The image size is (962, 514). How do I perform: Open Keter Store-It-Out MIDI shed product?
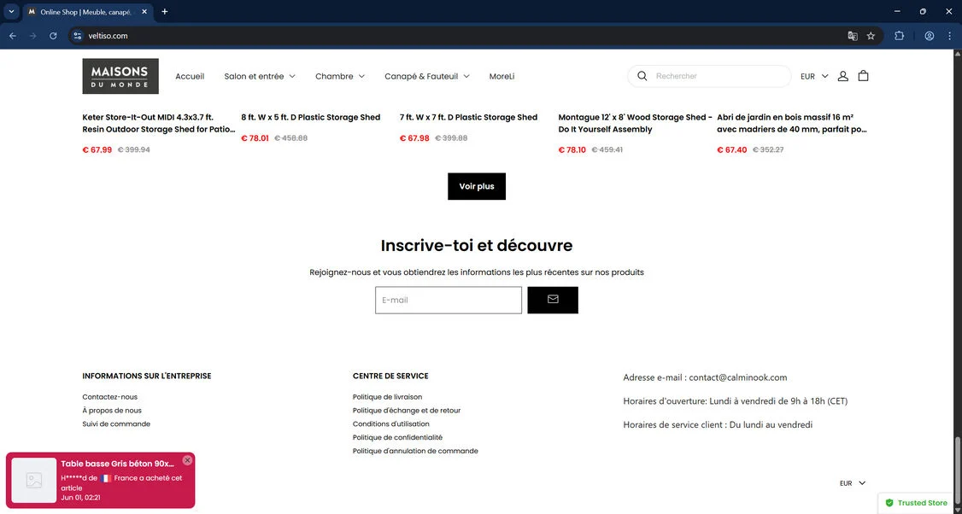point(159,123)
